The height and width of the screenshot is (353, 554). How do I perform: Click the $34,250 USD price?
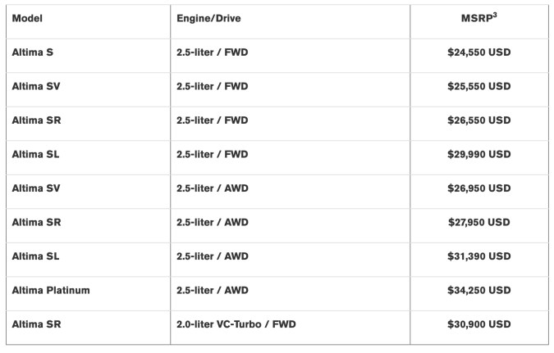pyautogui.click(x=478, y=290)
